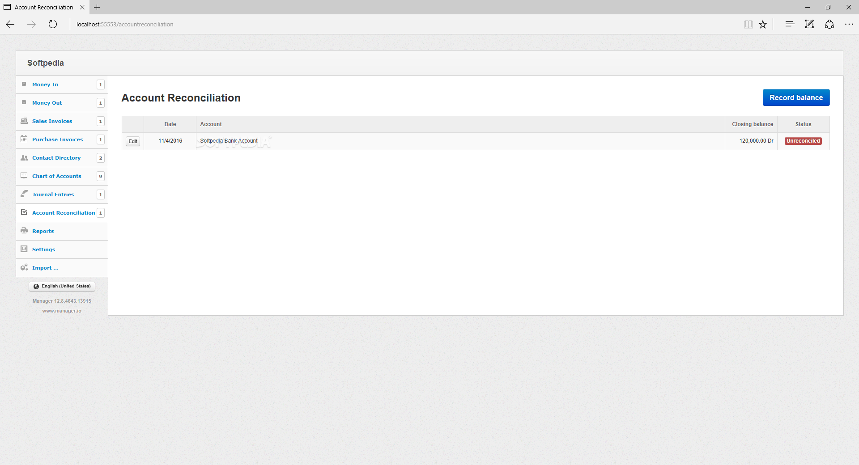Click the Reports printer icon
This screenshot has width=859, height=465.
(24, 231)
